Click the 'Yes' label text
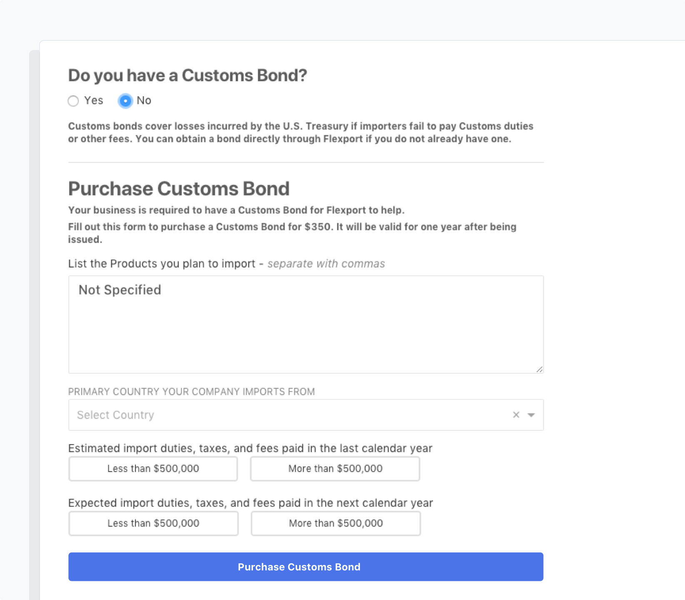Image resolution: width=685 pixels, height=600 pixels. pos(94,100)
